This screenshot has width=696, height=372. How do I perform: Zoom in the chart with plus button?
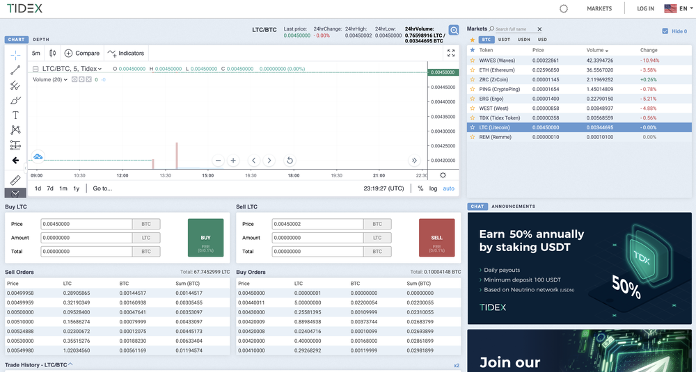coord(233,161)
